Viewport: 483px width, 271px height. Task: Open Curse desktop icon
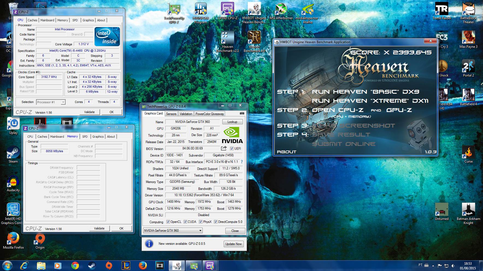point(468,155)
